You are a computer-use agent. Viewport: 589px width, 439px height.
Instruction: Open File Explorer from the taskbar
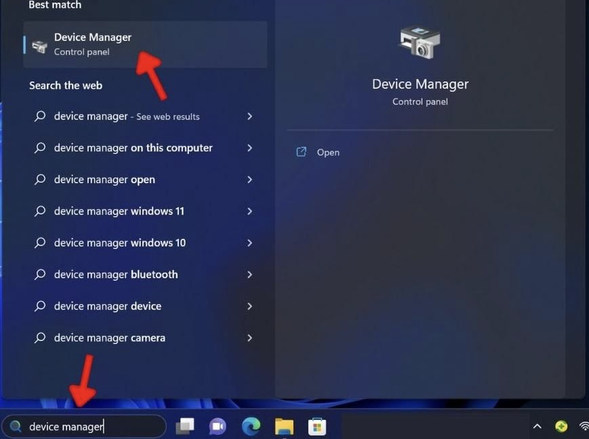(x=284, y=426)
